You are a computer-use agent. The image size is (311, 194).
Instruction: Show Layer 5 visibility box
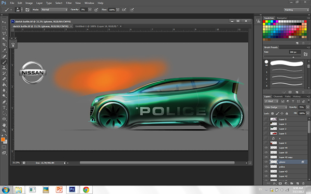point(266,133)
